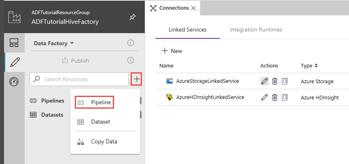Click the Publish button
Viewport: 349px width, 164px height.
(x=76, y=61)
